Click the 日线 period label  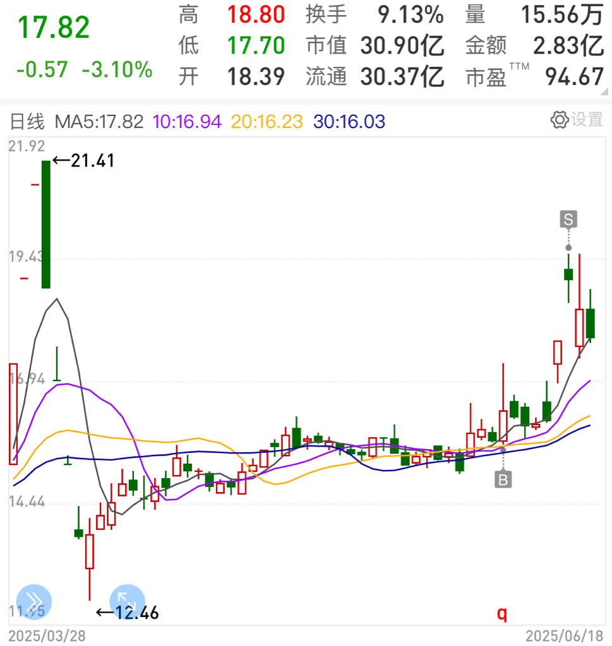coord(27,122)
